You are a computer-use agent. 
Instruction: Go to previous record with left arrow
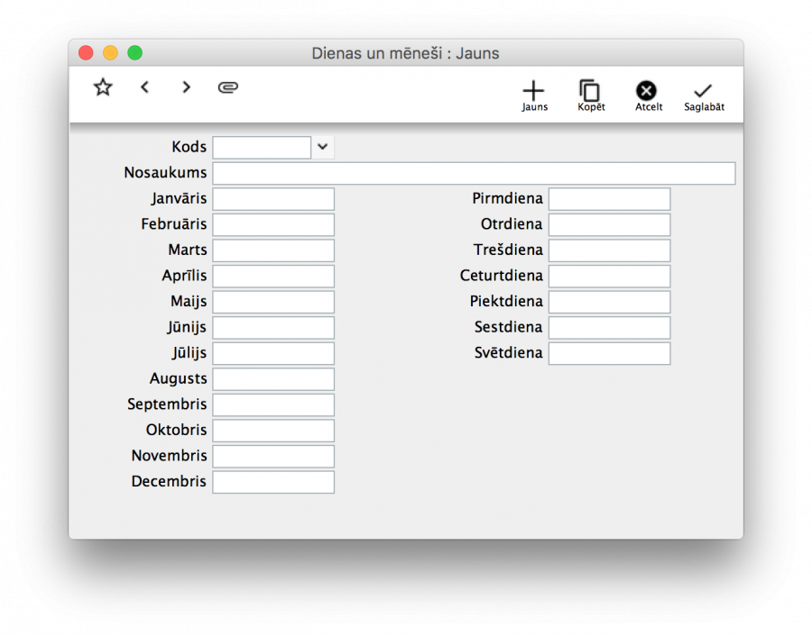[x=144, y=87]
